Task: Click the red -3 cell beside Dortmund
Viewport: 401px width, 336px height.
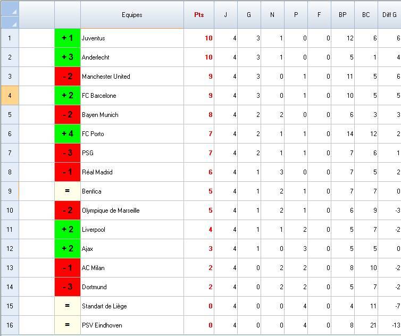Action: (x=68, y=287)
